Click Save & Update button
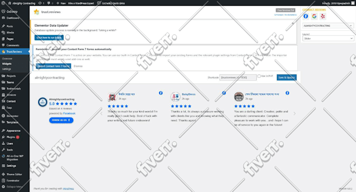The height and width of the screenshot is (192, 356). [x=286, y=77]
